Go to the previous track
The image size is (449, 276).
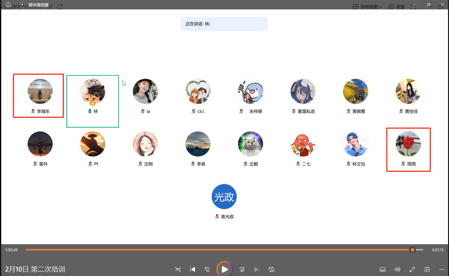pyautogui.click(x=192, y=269)
